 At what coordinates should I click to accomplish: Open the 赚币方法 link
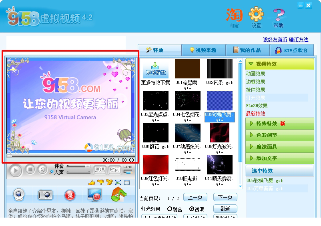(299, 40)
